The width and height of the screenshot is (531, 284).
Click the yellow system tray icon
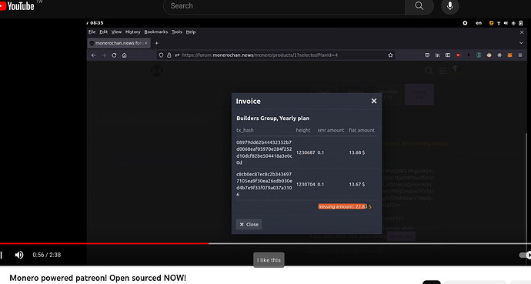pos(491,23)
